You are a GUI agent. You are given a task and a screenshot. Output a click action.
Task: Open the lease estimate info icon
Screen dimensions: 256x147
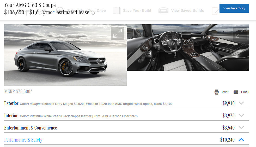(x=93, y=13)
